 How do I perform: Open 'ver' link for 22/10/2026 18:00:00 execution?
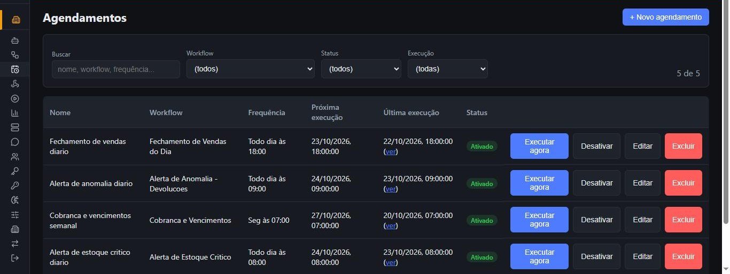[391, 152]
